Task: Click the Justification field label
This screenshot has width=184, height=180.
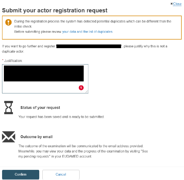Action: pyautogui.click(x=13, y=61)
